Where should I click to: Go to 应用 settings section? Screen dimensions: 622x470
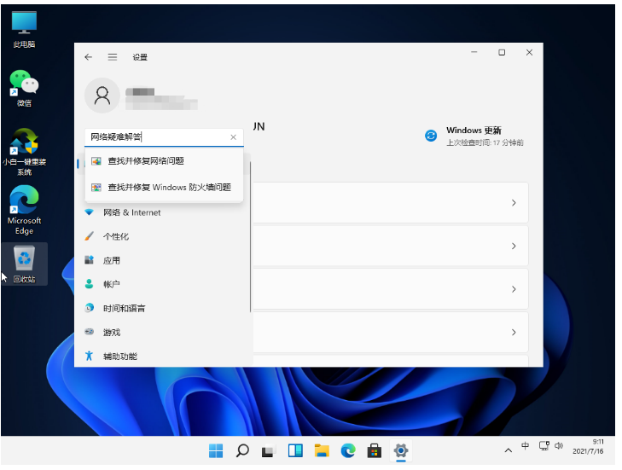[x=112, y=260]
